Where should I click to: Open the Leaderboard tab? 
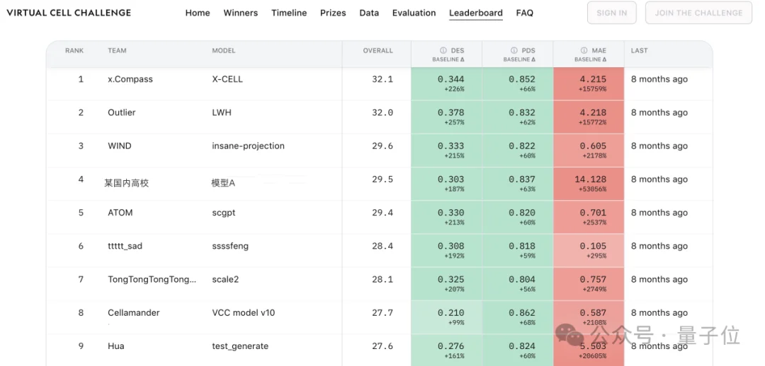(476, 13)
